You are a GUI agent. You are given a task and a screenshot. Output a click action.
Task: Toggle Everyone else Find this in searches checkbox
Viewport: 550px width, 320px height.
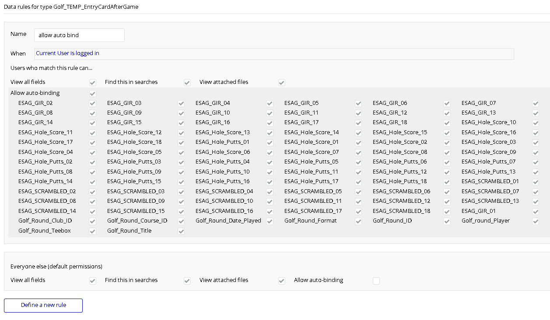tap(187, 281)
